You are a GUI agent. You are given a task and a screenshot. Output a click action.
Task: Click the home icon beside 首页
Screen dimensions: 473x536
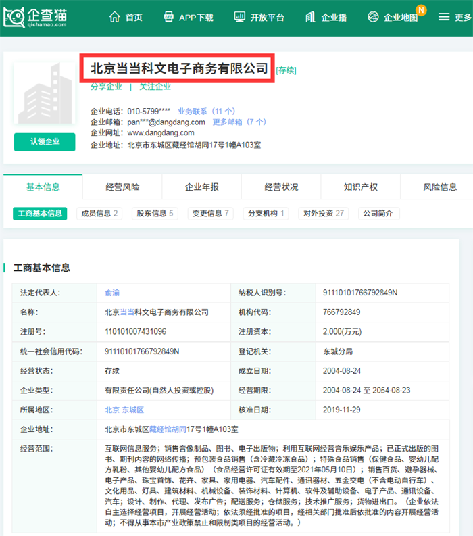114,17
